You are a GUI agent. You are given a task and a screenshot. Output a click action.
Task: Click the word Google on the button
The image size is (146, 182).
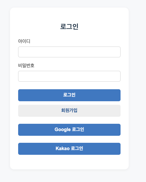click(63, 130)
